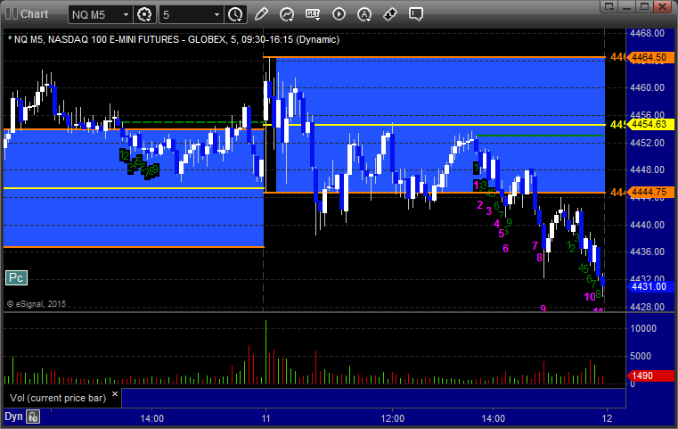Minimize the Chart window
Image resolution: width=678 pixels, height=429 pixels.
pyautogui.click(x=627, y=6)
